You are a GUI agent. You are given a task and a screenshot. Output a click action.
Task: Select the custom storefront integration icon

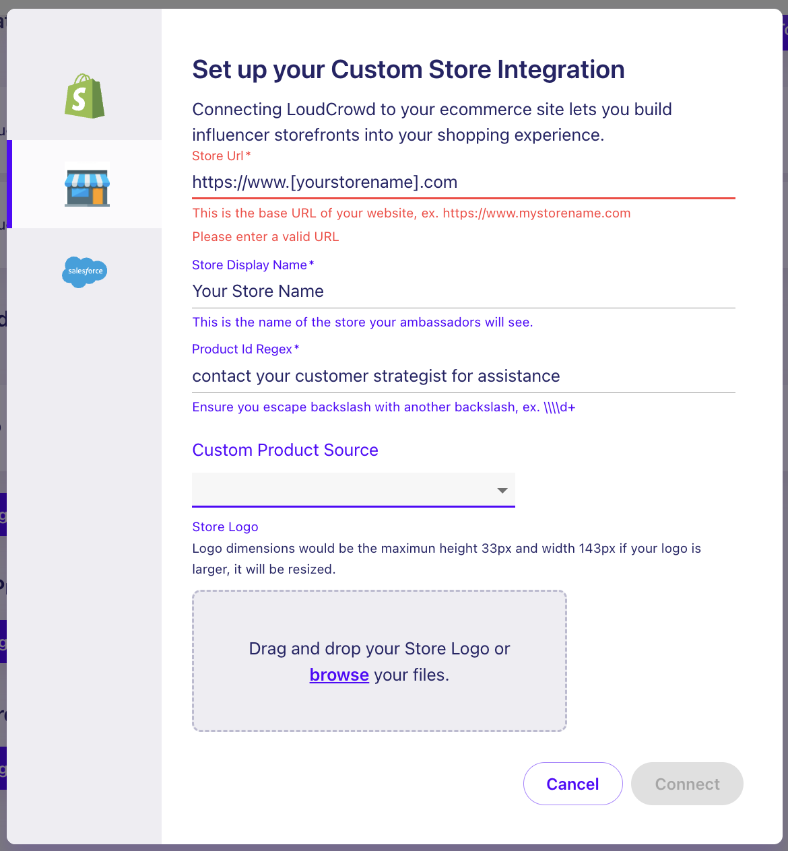point(87,188)
